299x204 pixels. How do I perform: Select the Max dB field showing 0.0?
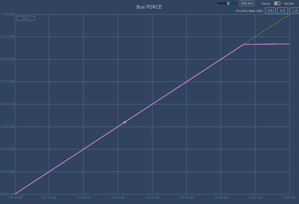[x=282, y=11]
